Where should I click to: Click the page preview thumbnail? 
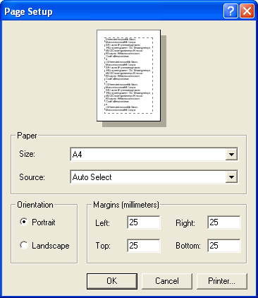coord(129,76)
